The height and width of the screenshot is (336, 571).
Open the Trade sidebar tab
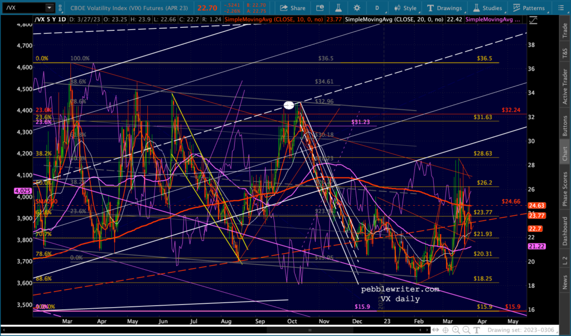click(x=565, y=30)
